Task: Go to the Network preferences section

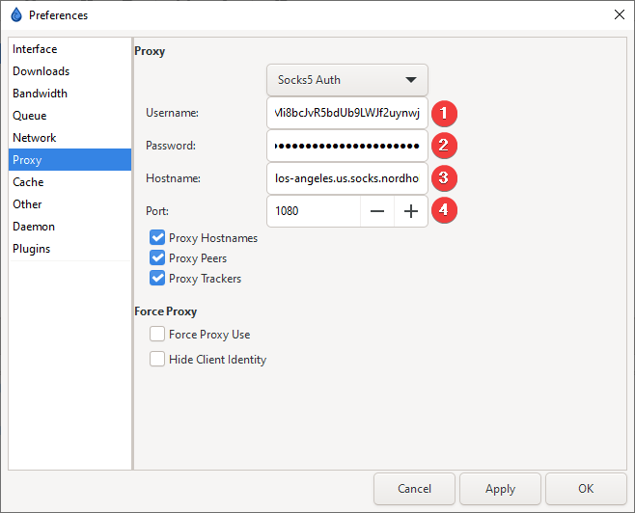Action: point(35,138)
